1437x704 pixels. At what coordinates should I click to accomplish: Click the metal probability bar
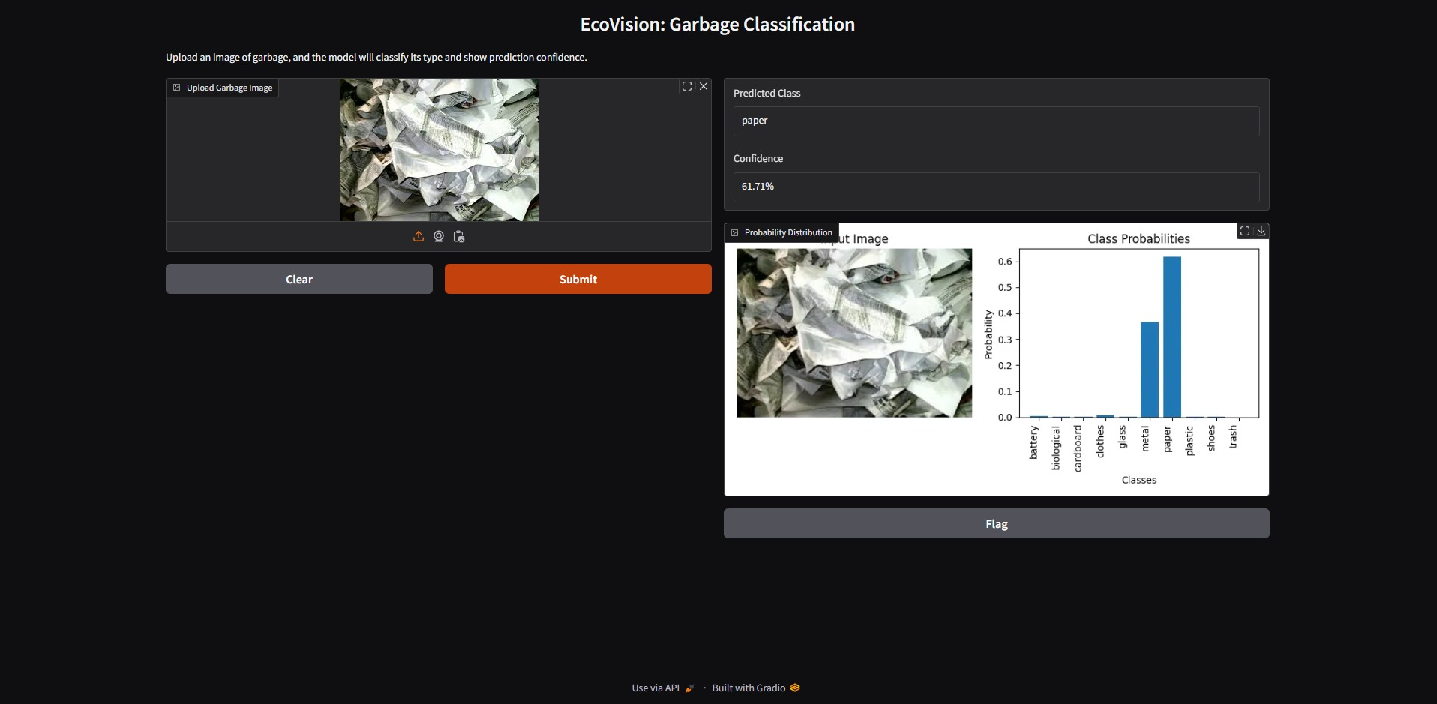(x=1150, y=370)
